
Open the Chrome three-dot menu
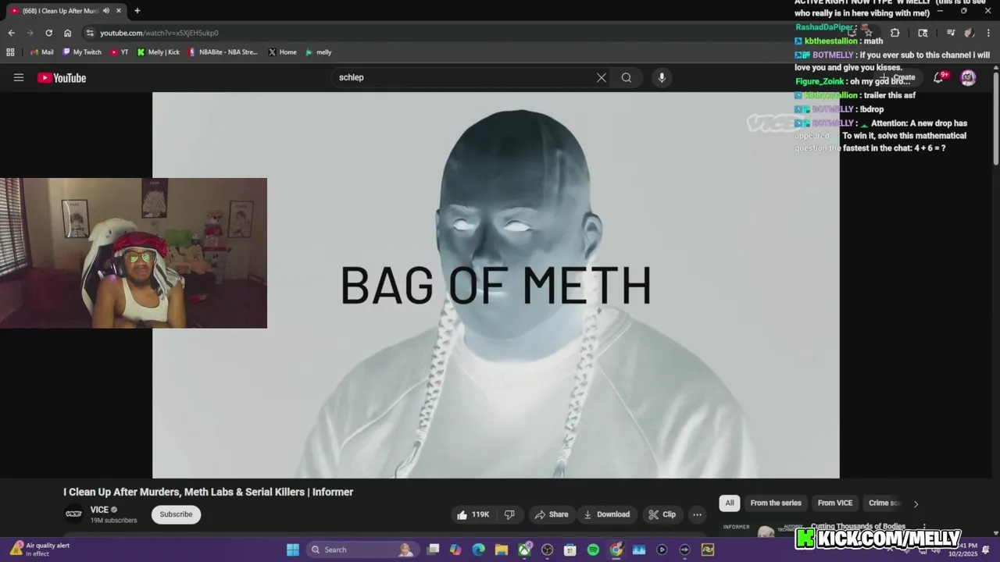(987, 33)
